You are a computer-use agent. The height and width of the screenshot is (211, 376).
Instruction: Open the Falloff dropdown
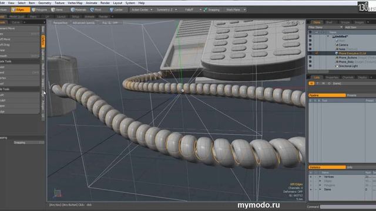tap(193, 10)
